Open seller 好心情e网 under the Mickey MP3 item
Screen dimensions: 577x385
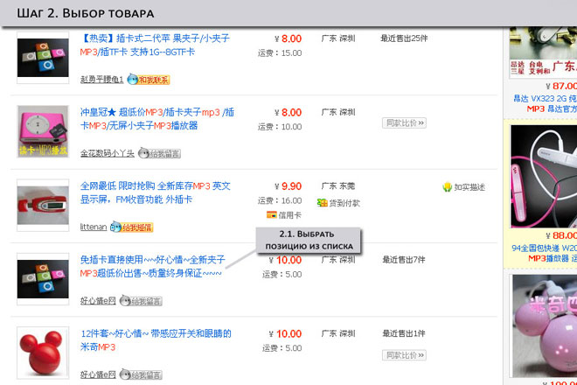pyautogui.click(x=98, y=374)
